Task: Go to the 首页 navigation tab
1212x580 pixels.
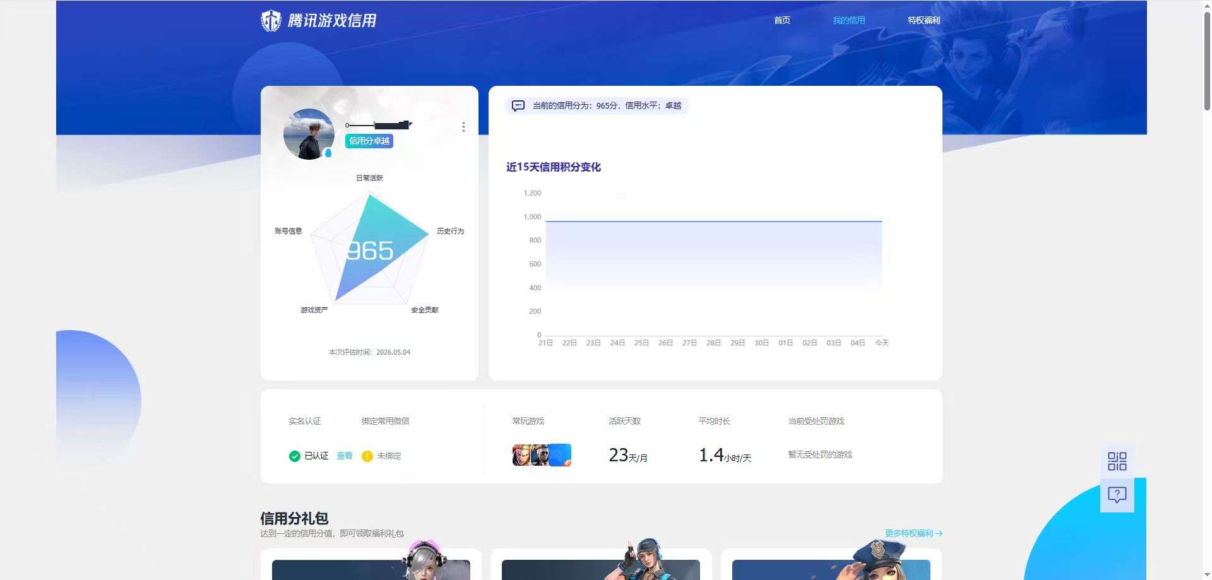Action: tap(782, 20)
